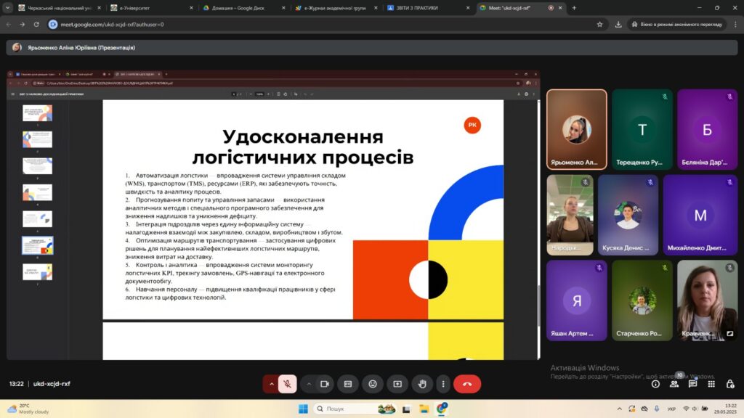The image size is (744, 418).
Task: Open more options three-dot menu in Meet
Action: (442, 384)
